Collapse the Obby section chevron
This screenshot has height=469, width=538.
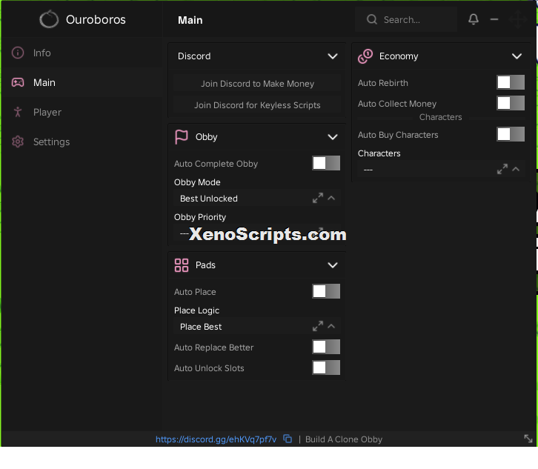(x=333, y=137)
